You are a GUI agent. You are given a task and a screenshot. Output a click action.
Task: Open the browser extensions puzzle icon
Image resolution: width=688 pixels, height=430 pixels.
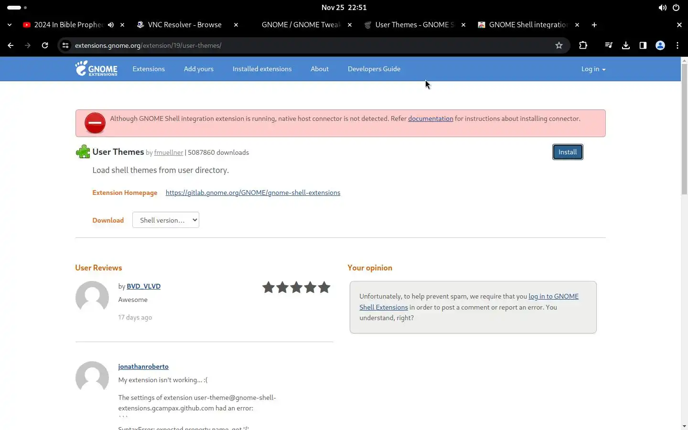click(583, 45)
